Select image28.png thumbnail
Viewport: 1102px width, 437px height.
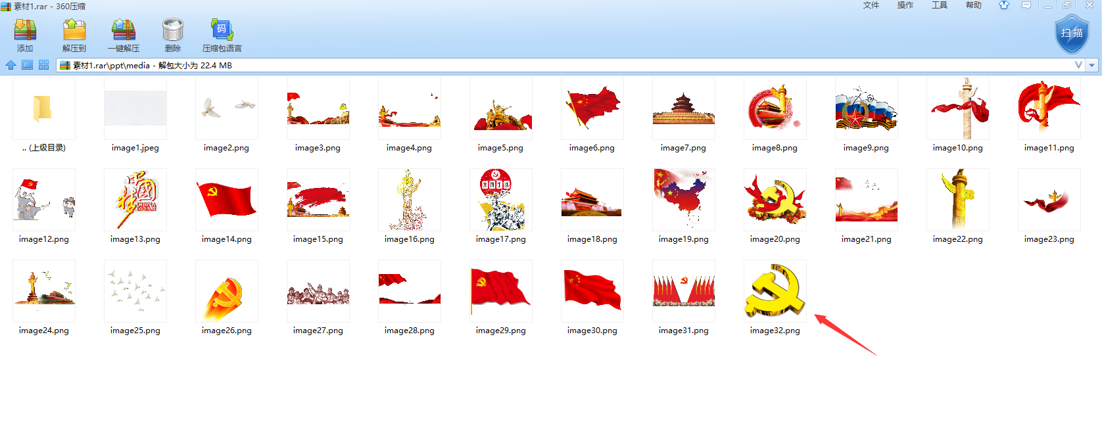(410, 291)
